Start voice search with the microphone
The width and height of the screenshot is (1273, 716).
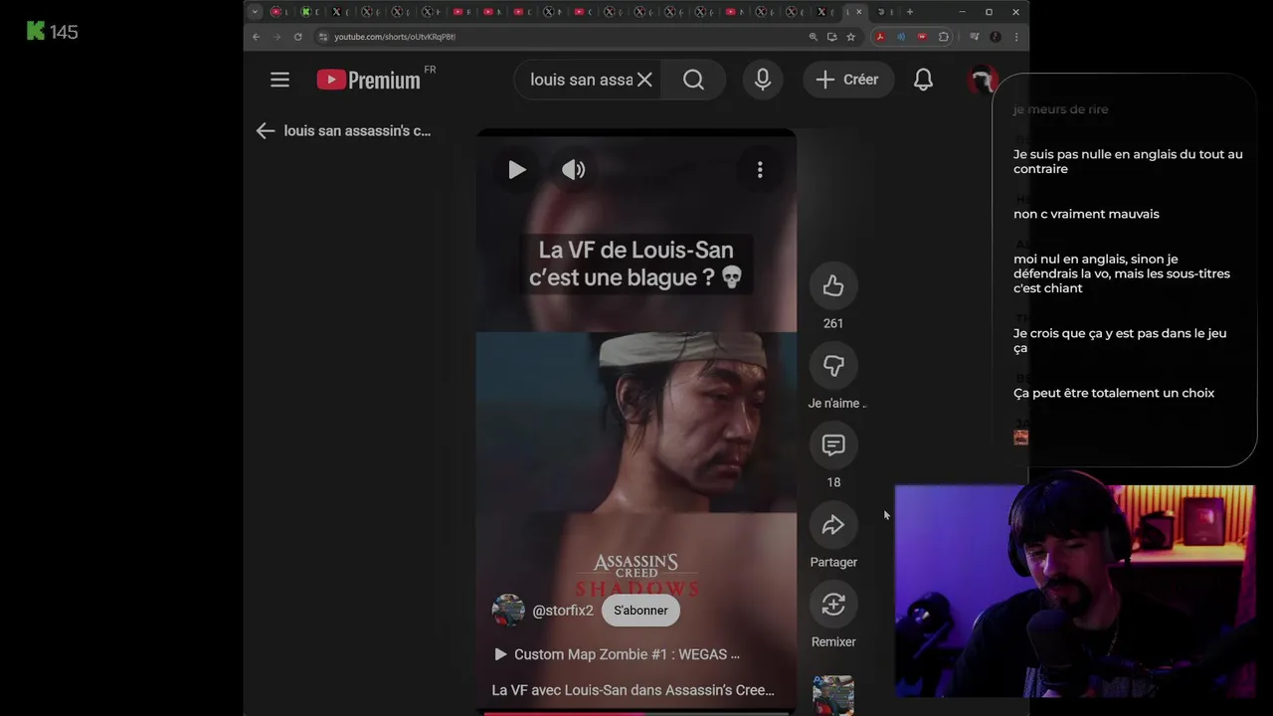click(763, 80)
